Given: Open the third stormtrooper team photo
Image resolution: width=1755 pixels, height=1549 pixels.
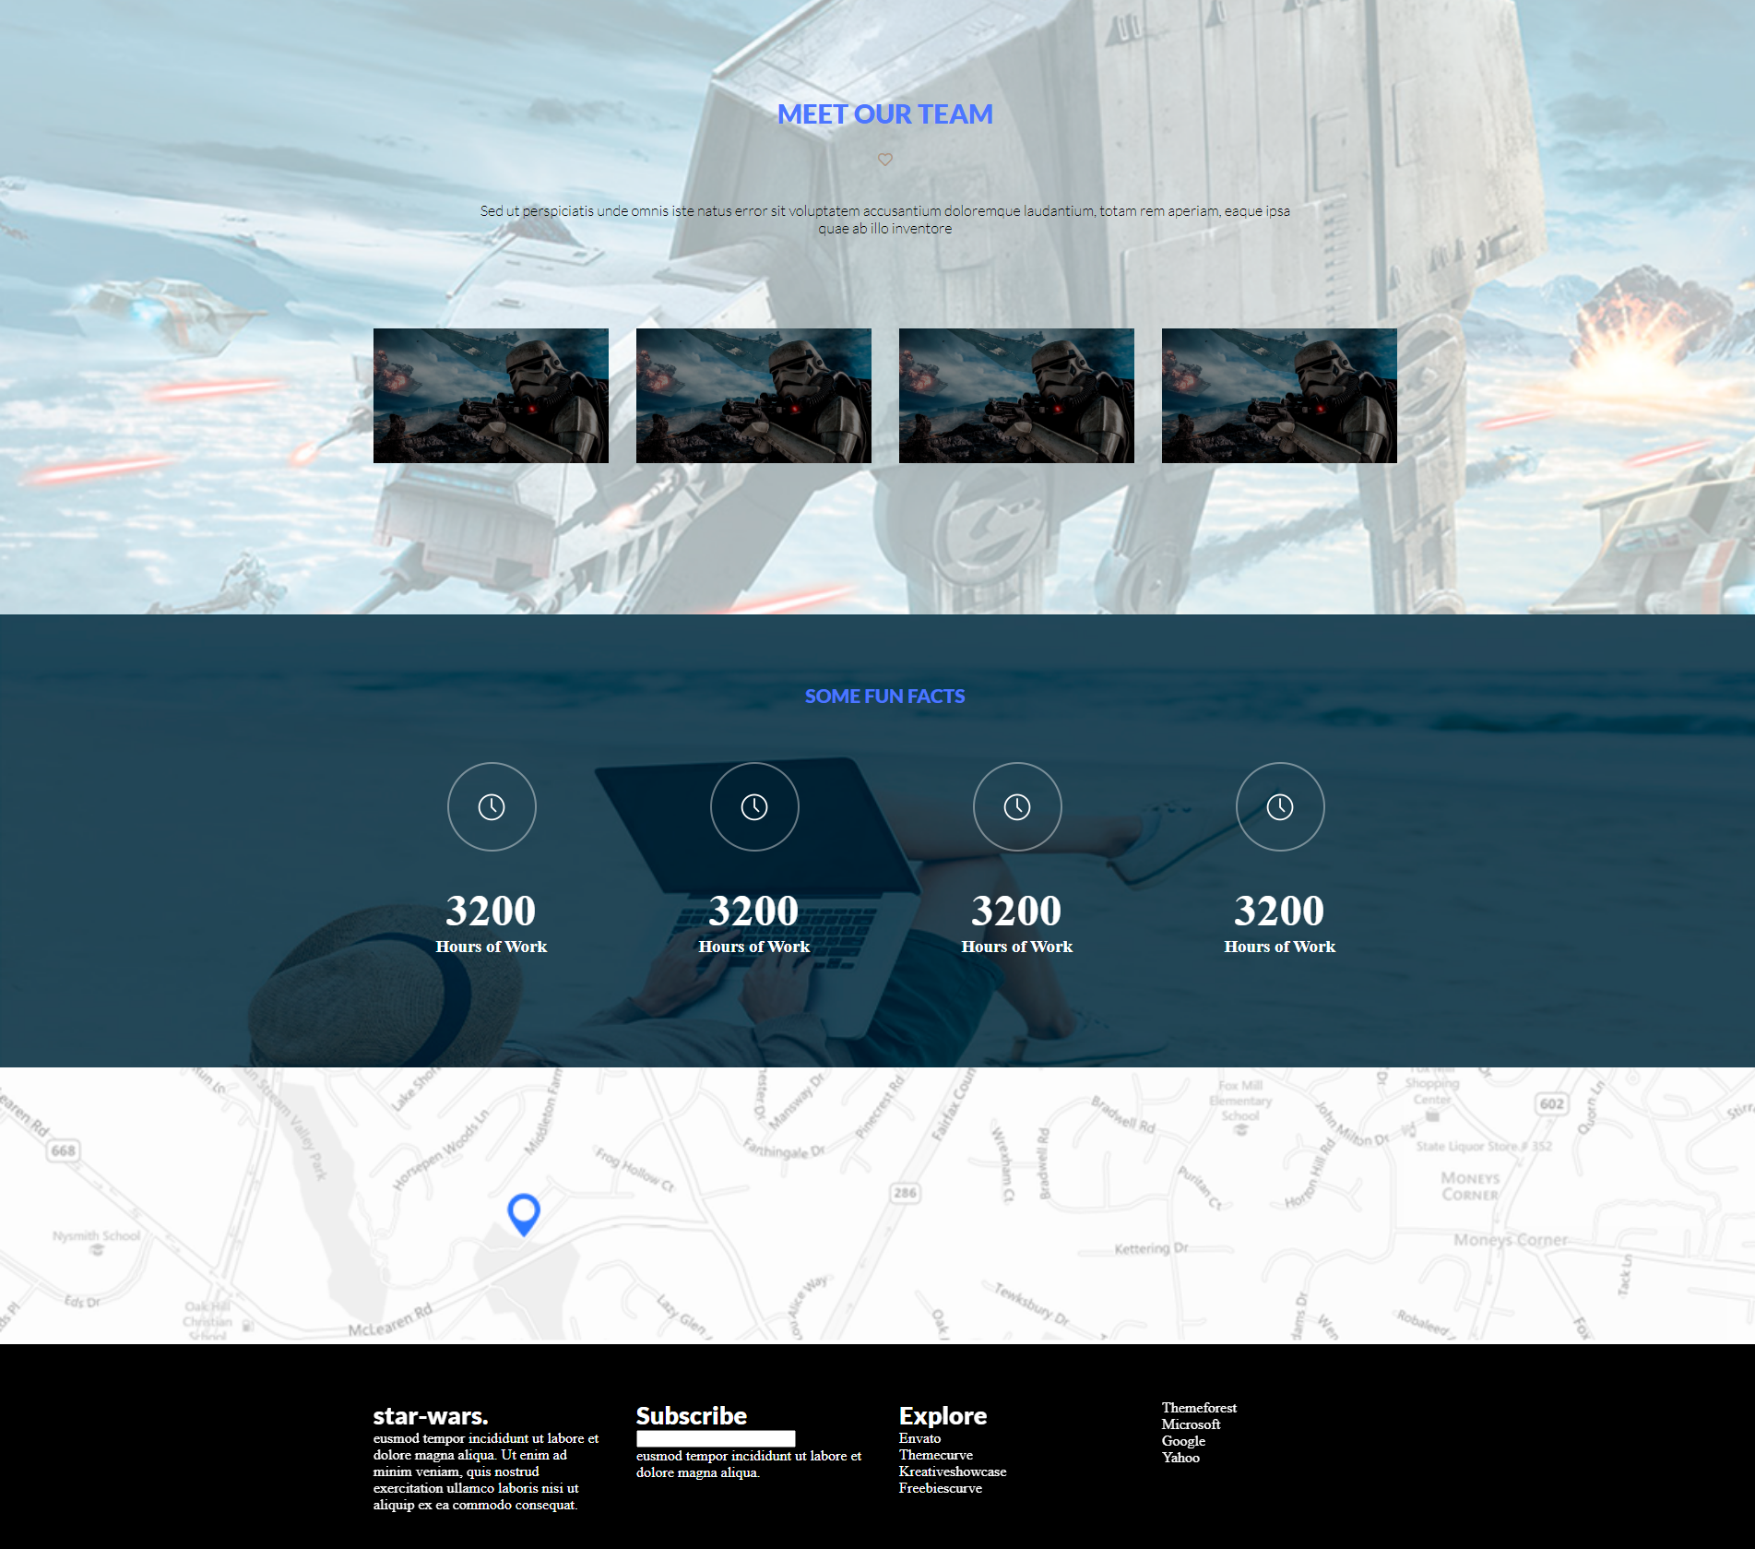Looking at the screenshot, I should coord(1016,396).
